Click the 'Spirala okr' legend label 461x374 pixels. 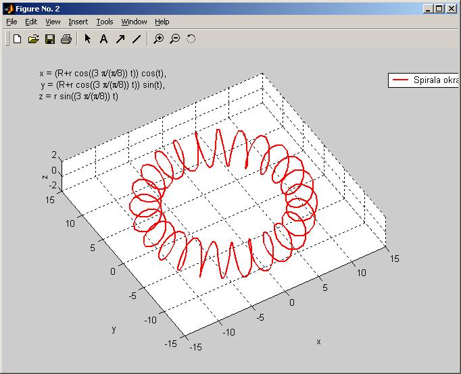coord(435,80)
